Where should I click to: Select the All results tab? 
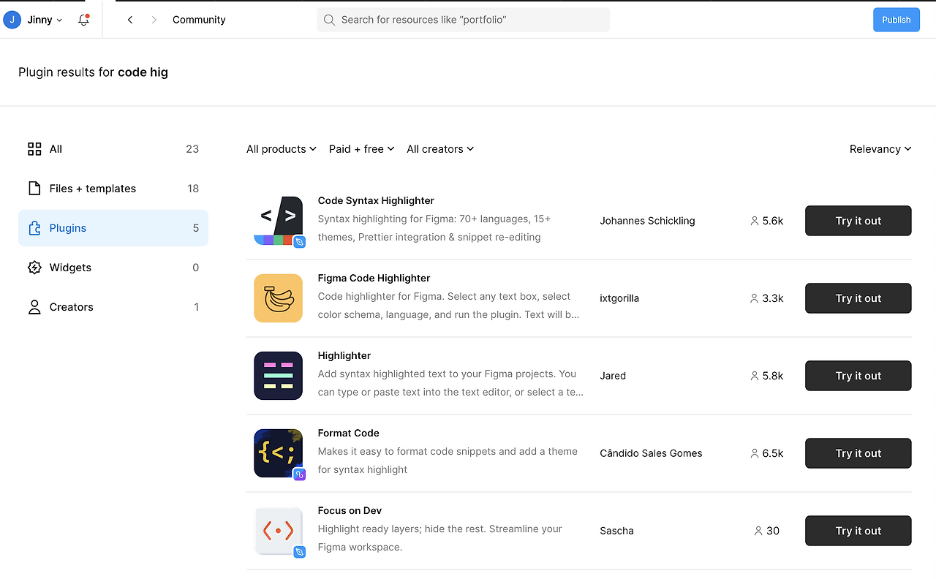(113, 149)
